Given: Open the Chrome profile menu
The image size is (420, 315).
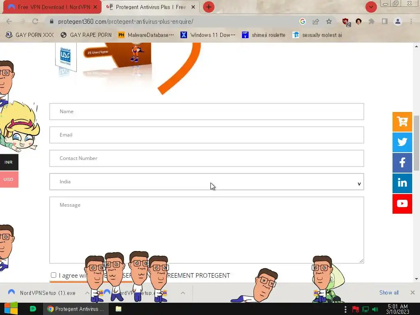Looking at the screenshot, I should pyautogui.click(x=398, y=21).
